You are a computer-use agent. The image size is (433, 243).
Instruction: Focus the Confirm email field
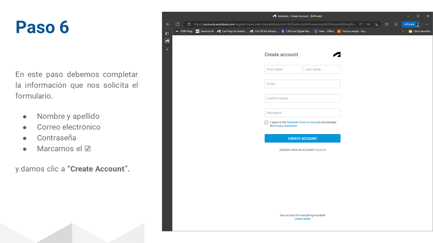[302, 99]
